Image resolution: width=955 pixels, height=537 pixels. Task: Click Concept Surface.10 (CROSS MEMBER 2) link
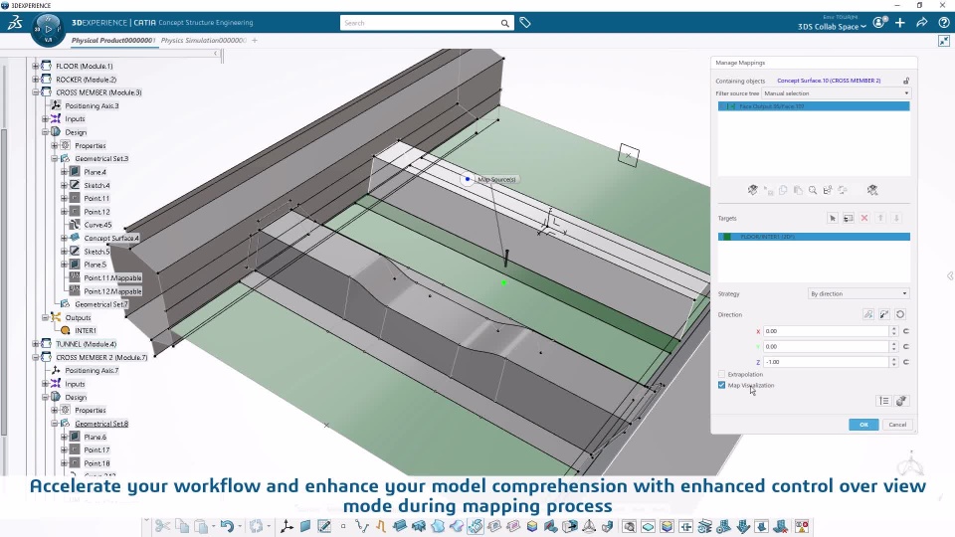point(829,81)
